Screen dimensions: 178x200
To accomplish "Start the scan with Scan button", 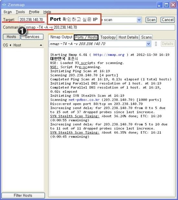I will [x=151, y=20].
